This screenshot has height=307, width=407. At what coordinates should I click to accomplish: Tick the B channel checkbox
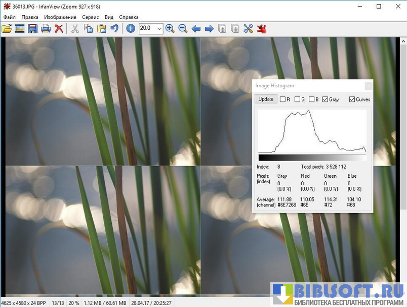311,99
